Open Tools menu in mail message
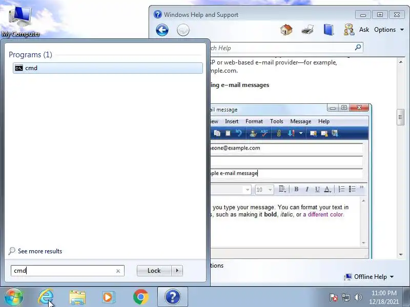 point(276,121)
